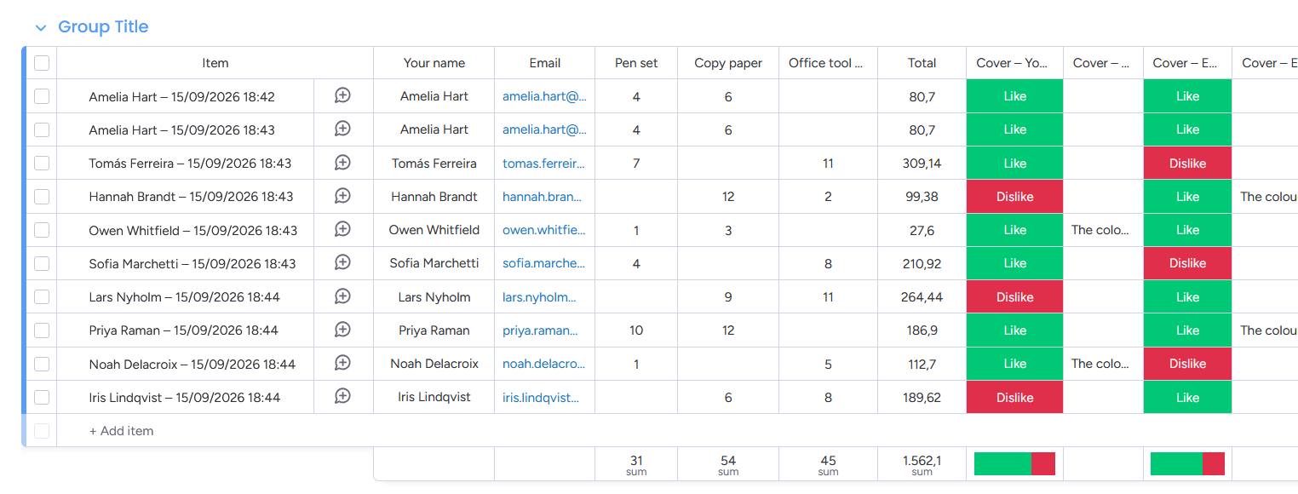The width and height of the screenshot is (1298, 494).
Task: Open Sofia Marchetti row's update icon
Action: pyautogui.click(x=342, y=263)
